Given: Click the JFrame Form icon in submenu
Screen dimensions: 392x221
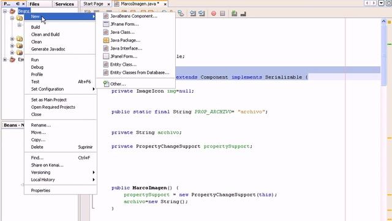Looking at the screenshot, I should [x=106, y=24].
